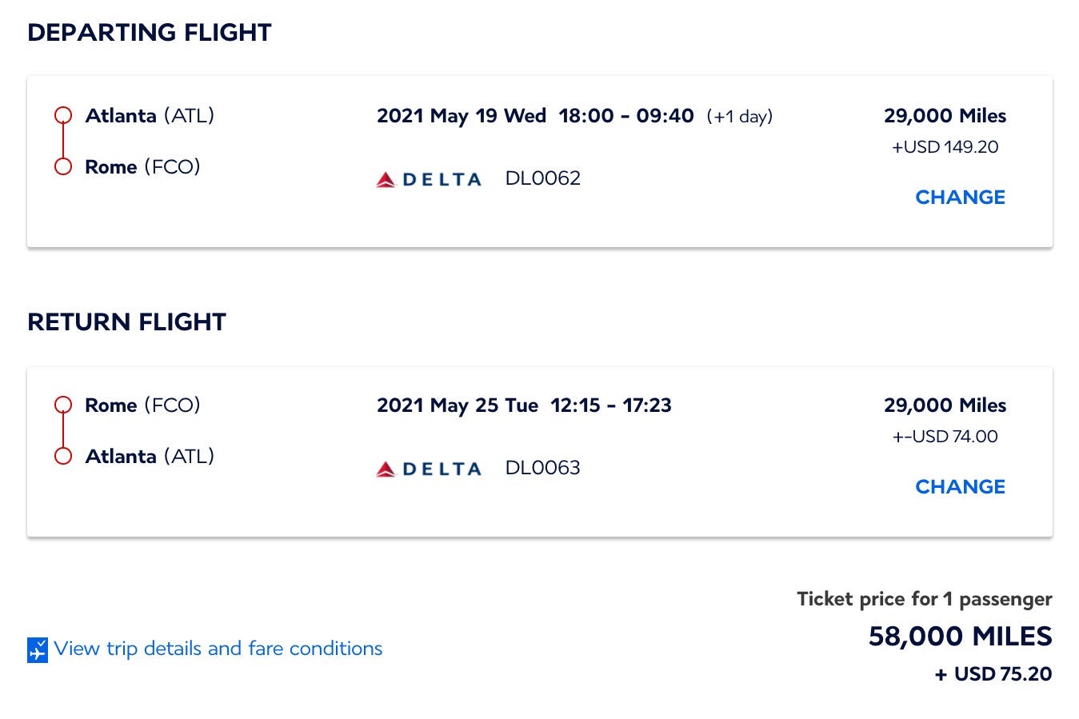Open CHANGE for the departing flight
This screenshot has height=719, width=1079.
tap(960, 197)
